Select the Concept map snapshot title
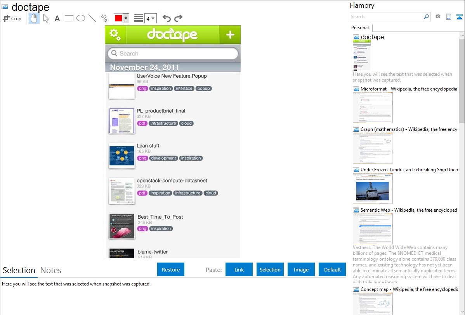Screen dimensions: 465x315 [x=409, y=289]
